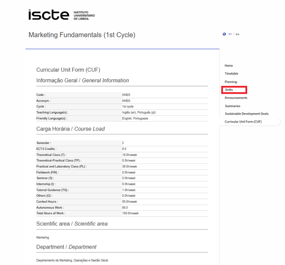Image resolution: width=285 pixels, height=265 pixels.
Task: Click the General Information heading
Action: click(x=83, y=80)
